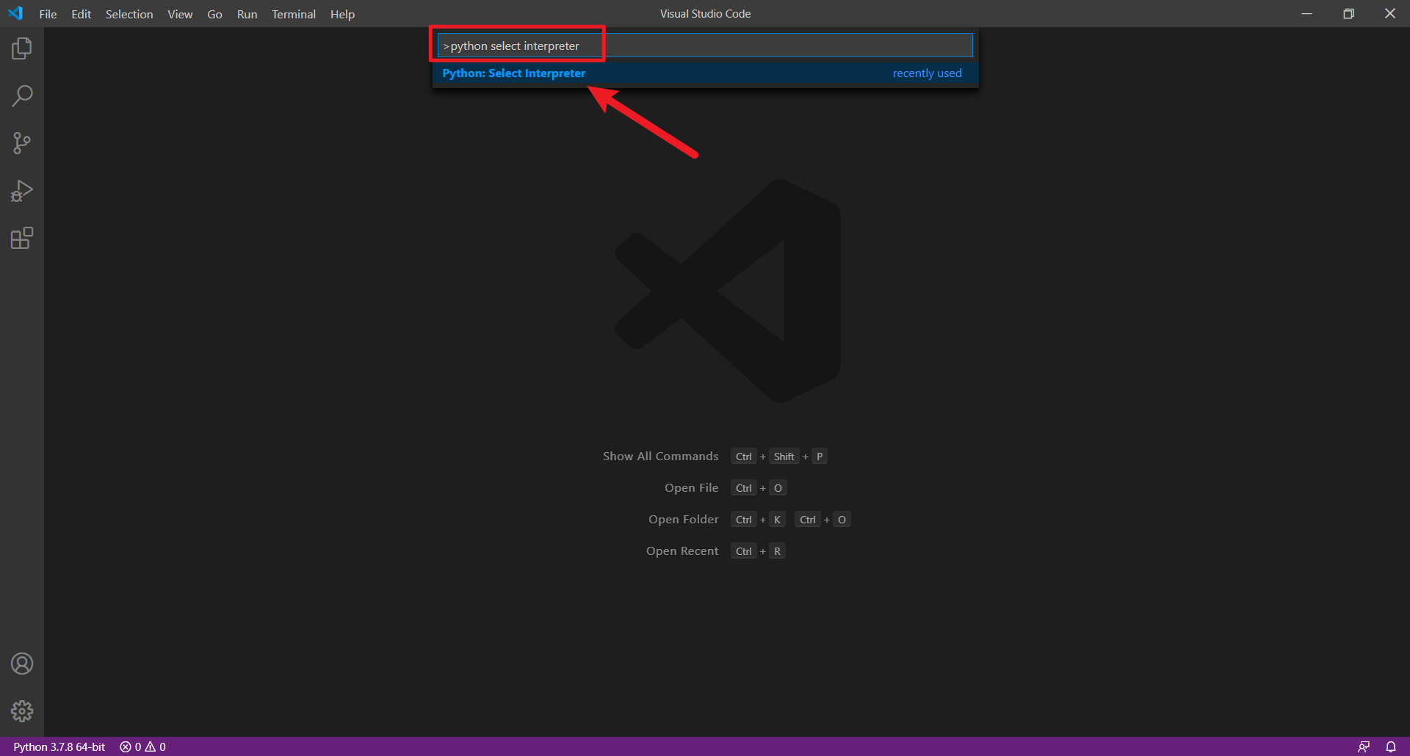This screenshot has height=756, width=1410.
Task: Open the Accounts icon in activity bar
Action: click(22, 663)
